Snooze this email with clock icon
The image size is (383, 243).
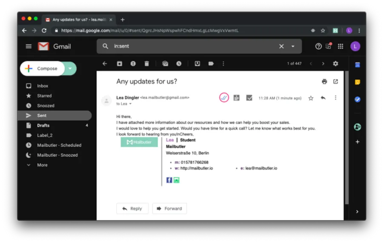179,63
